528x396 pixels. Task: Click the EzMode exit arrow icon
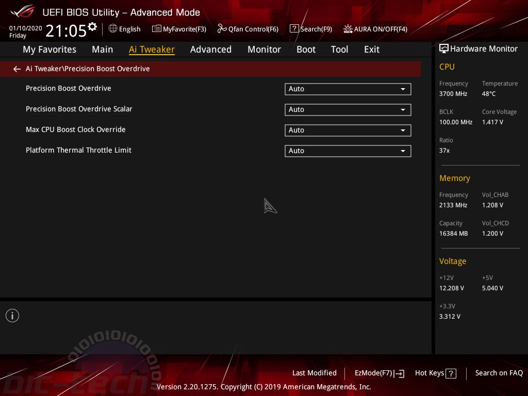(x=399, y=373)
